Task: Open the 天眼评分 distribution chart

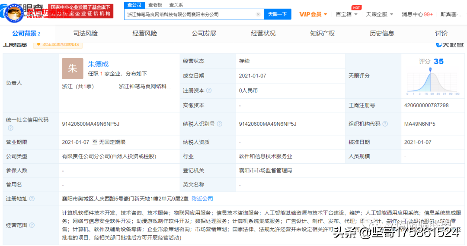Action: pos(432,81)
